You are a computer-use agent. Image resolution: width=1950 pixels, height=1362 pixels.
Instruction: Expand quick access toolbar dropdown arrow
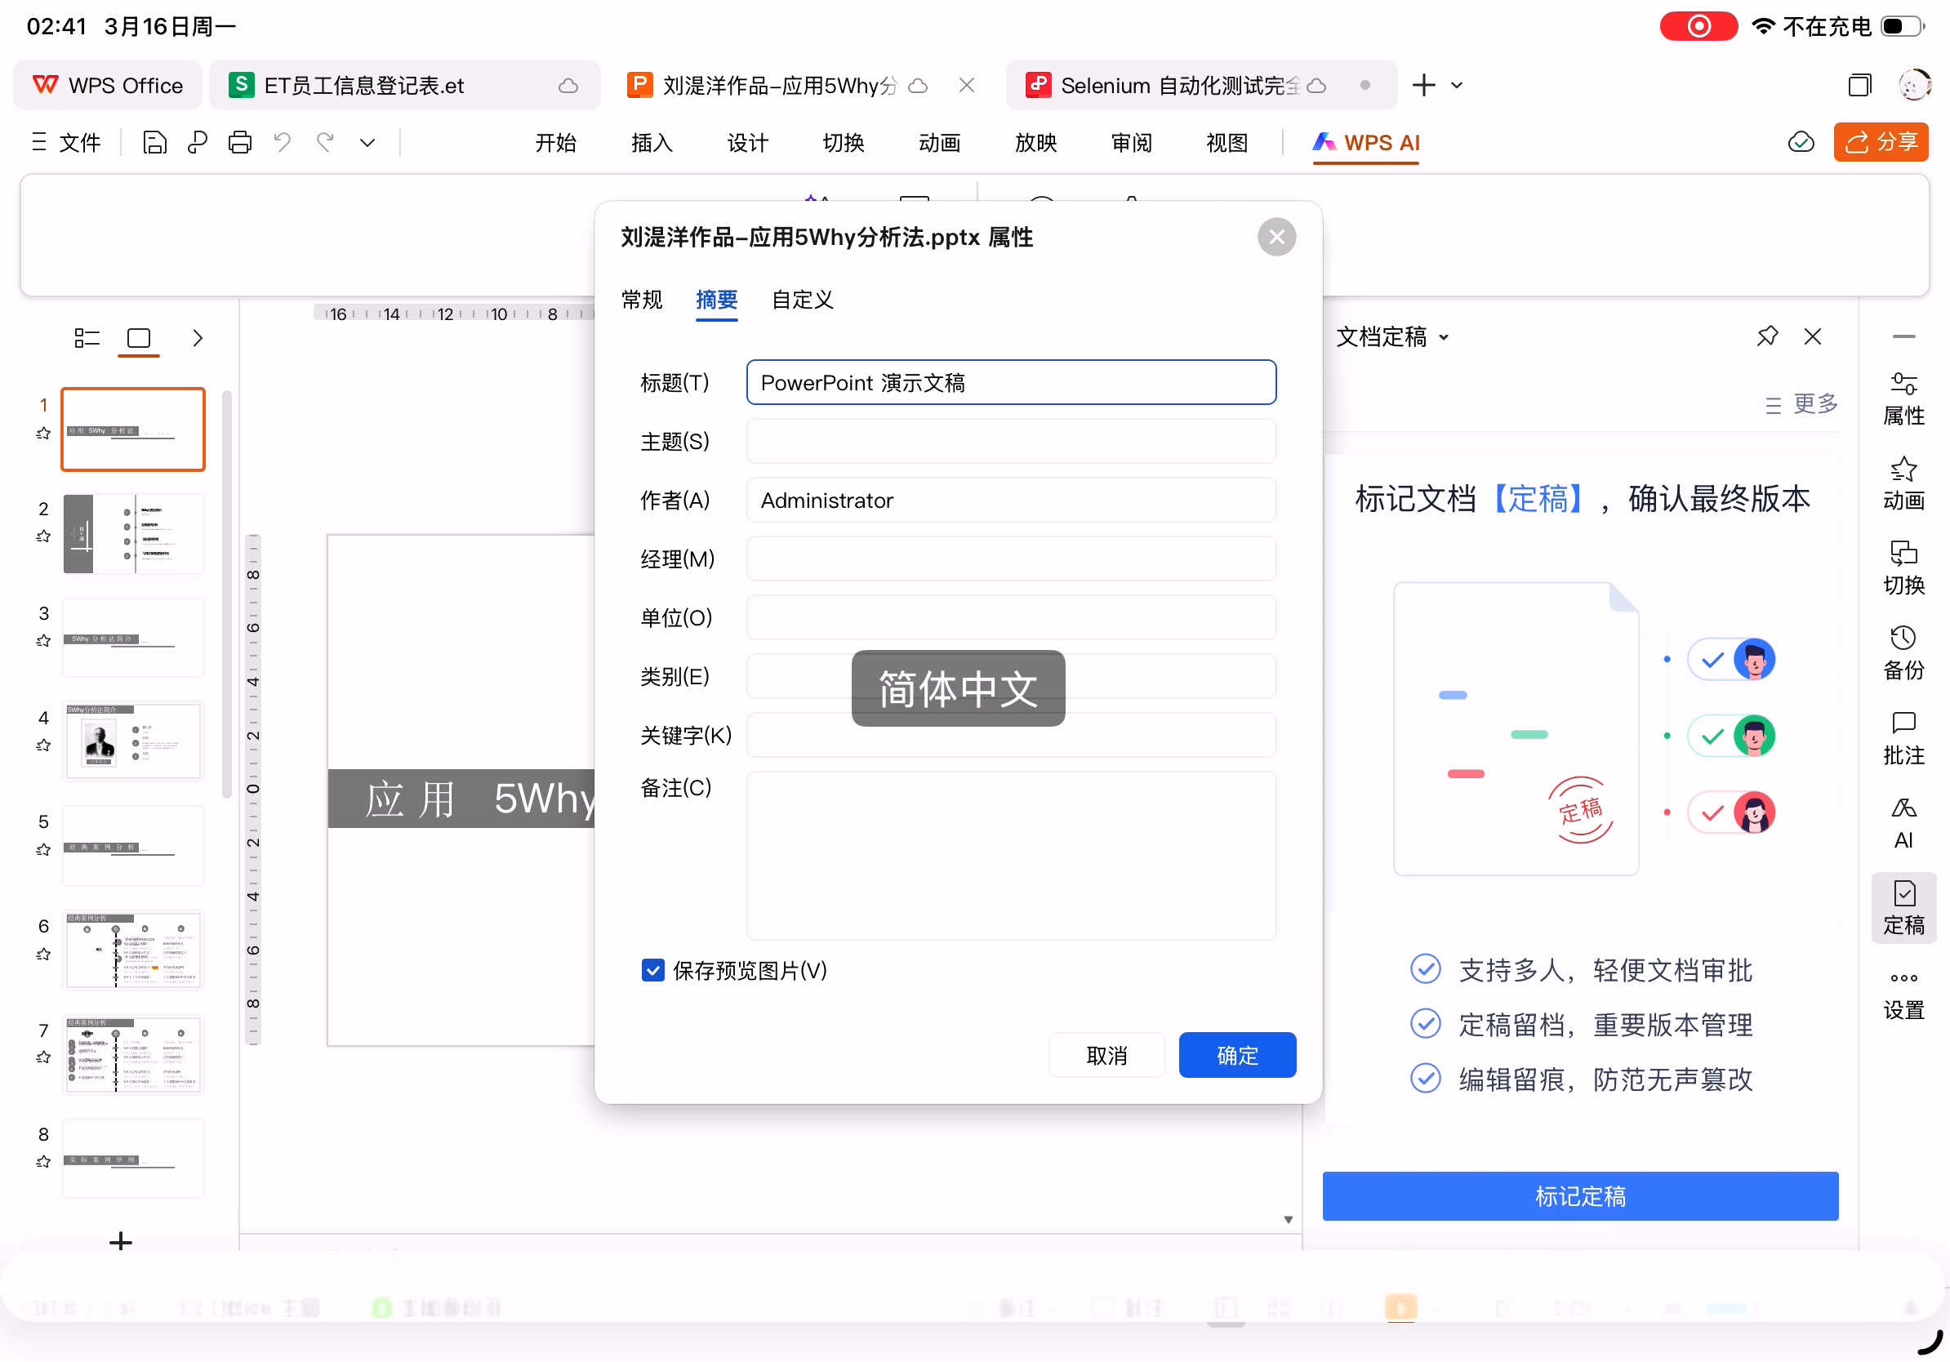367,142
